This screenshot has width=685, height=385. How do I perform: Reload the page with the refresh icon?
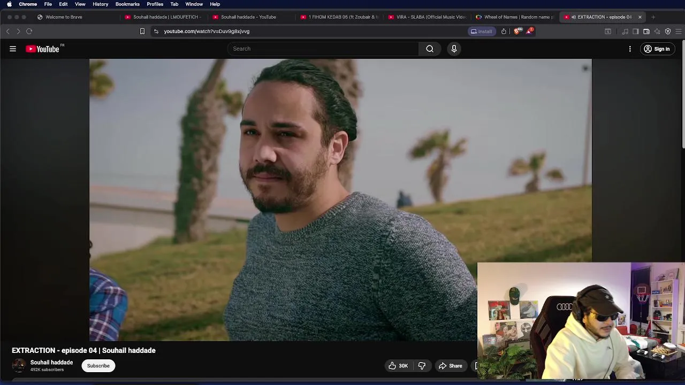click(x=29, y=32)
